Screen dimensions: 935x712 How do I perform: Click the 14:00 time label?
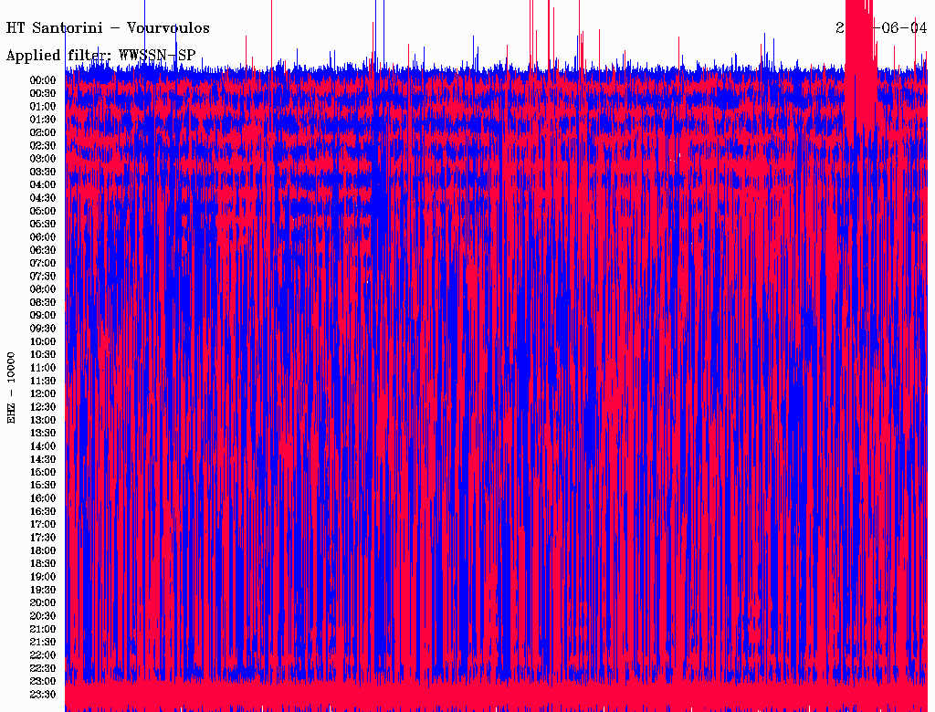pos(43,446)
